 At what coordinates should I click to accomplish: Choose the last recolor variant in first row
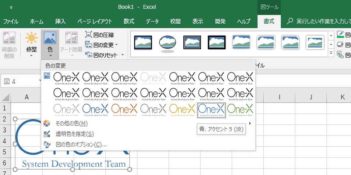click(240, 78)
